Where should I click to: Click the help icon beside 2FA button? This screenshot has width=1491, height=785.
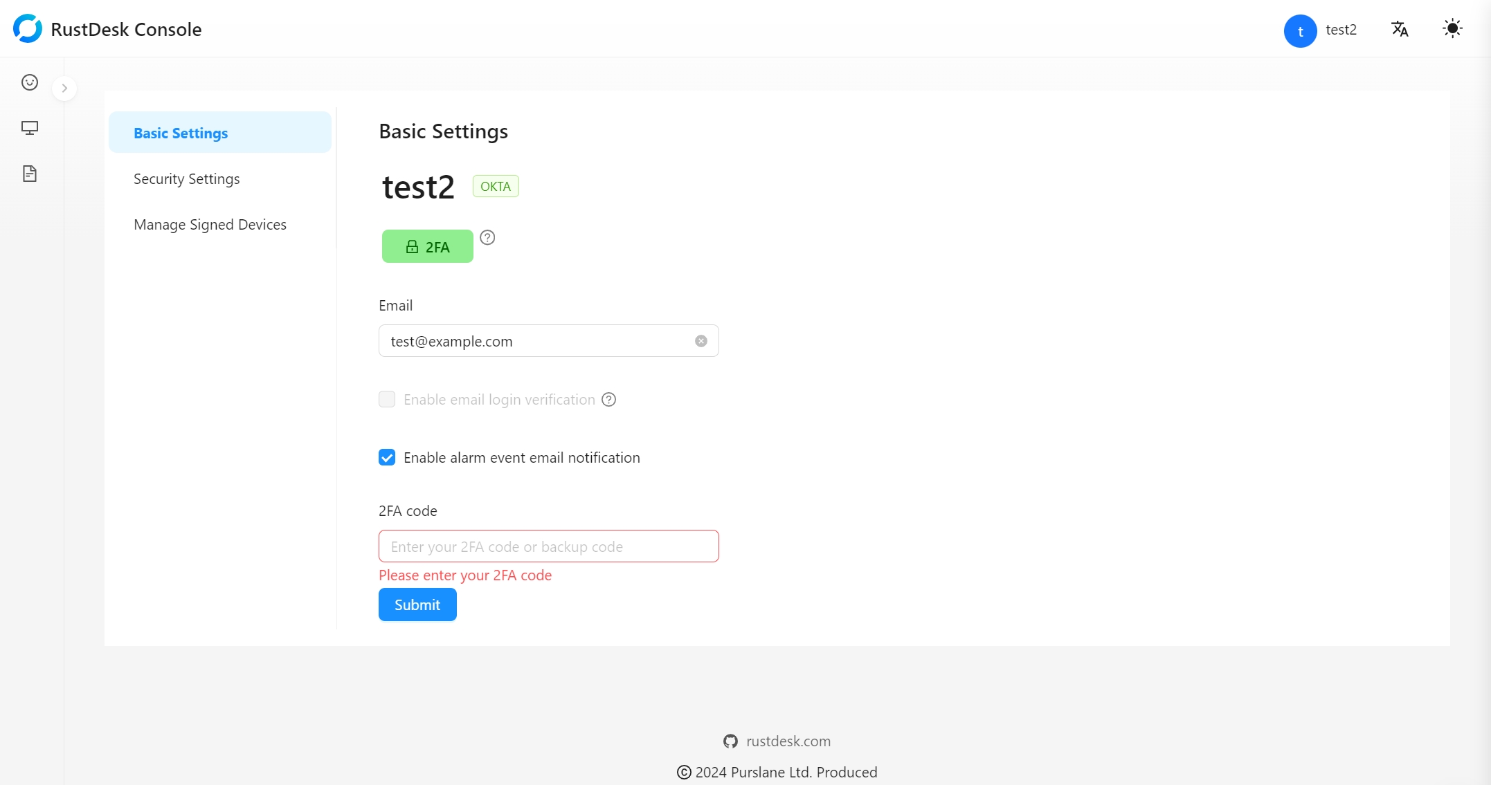487,238
